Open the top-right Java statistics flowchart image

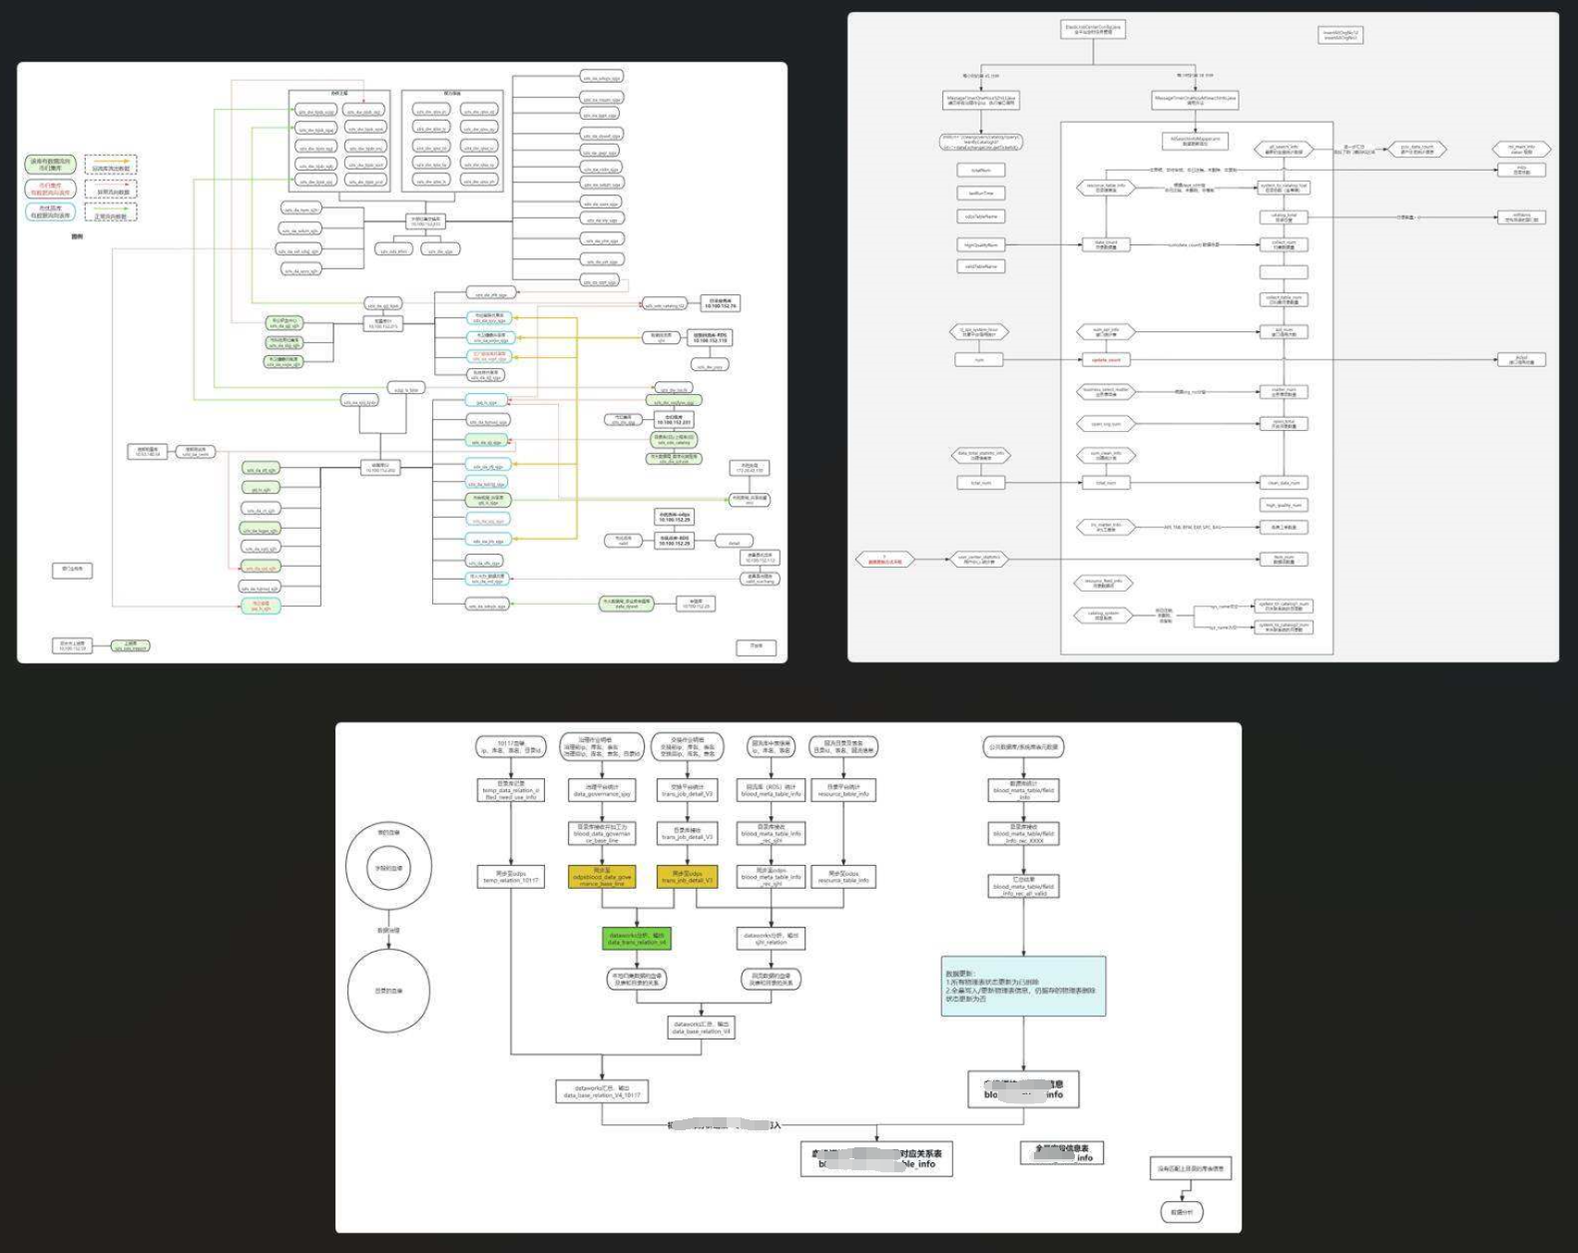pyautogui.click(x=1203, y=336)
